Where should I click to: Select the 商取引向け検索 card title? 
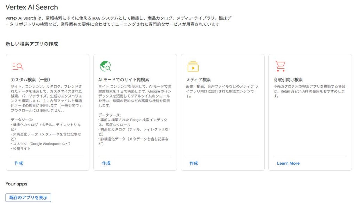click(288, 79)
